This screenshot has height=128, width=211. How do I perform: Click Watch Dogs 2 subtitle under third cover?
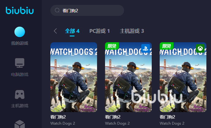click(172, 123)
